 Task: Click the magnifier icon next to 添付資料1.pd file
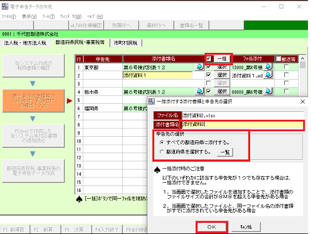268,75
